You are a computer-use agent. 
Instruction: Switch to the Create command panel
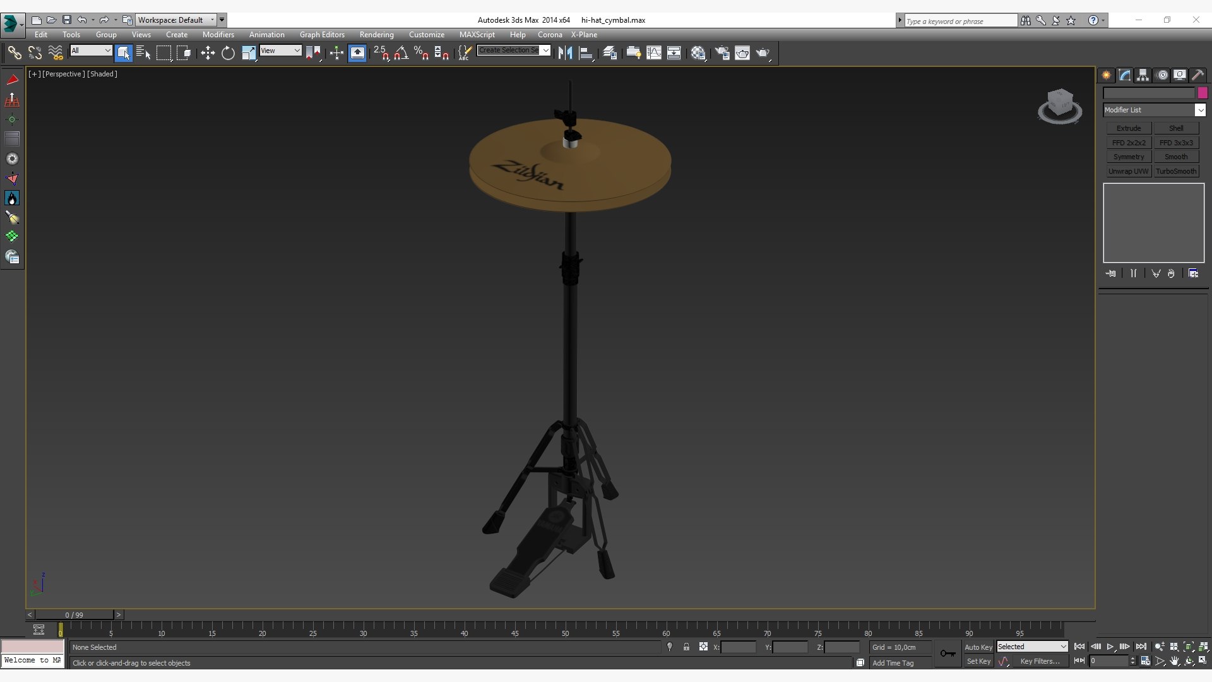point(1107,75)
